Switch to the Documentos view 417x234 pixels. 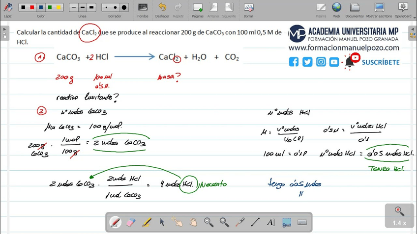tap(354, 9)
